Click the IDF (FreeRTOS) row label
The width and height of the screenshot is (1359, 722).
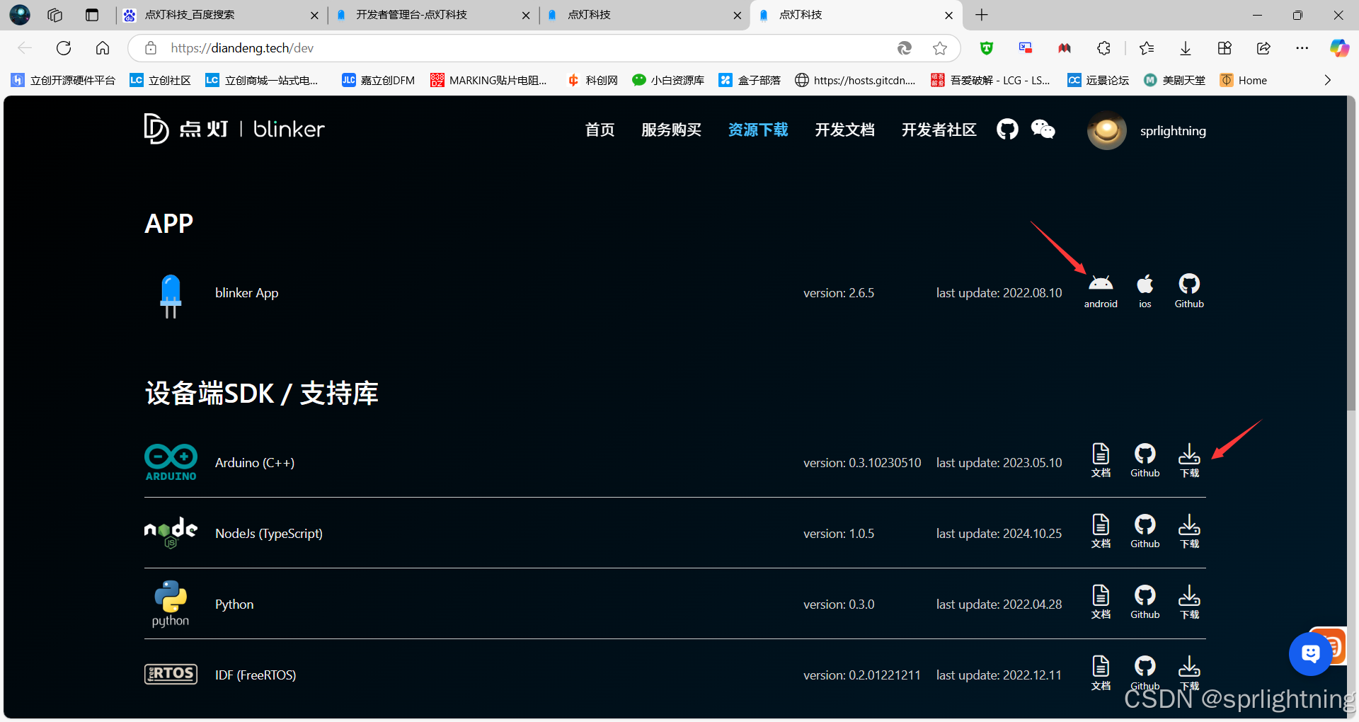(x=256, y=675)
